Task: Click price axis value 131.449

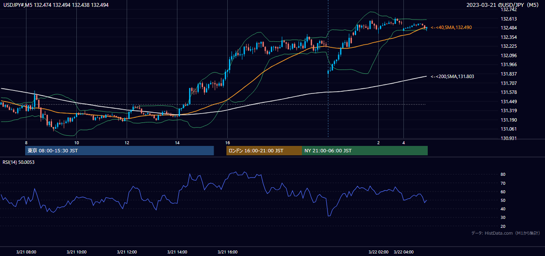Action: [x=508, y=102]
